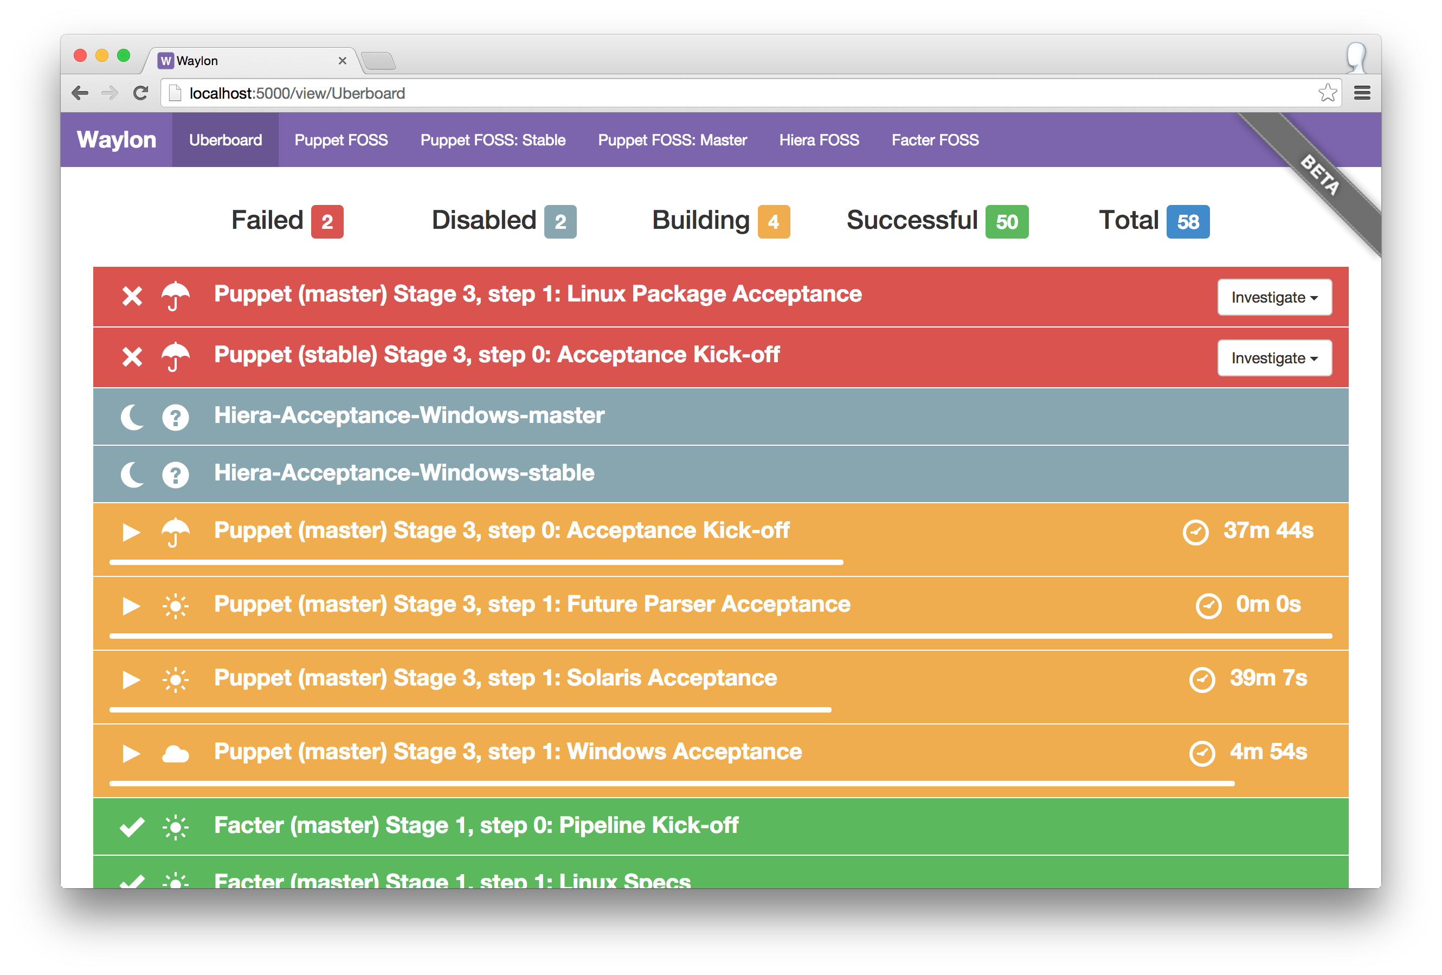Bookmark page with the star icon
The width and height of the screenshot is (1442, 975).
[1327, 93]
